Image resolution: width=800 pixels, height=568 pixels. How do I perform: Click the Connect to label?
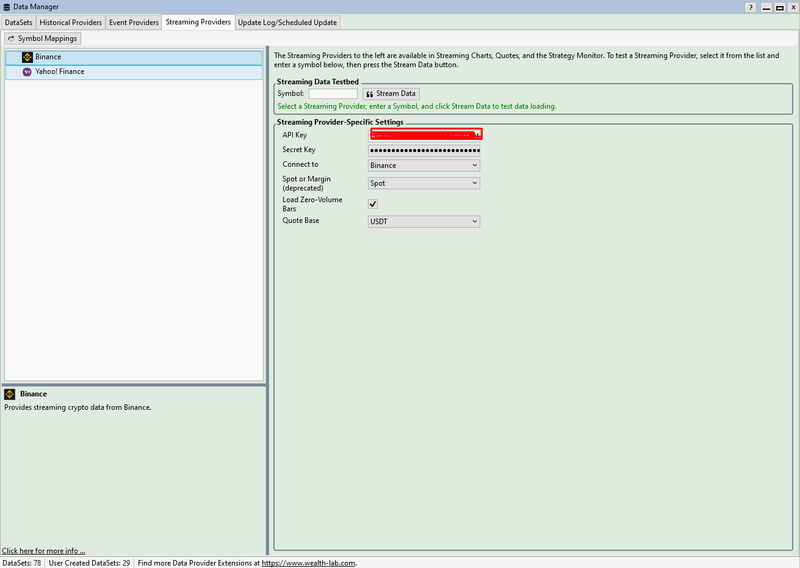[300, 164]
